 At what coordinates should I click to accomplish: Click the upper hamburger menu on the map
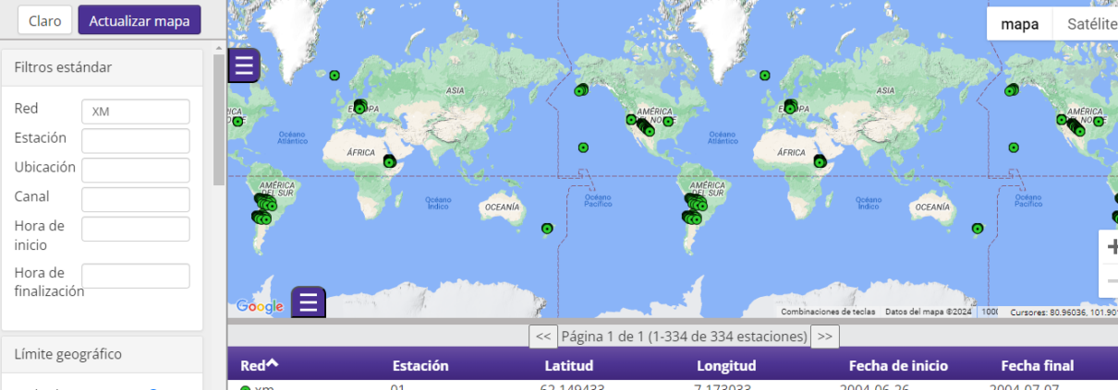pos(244,65)
